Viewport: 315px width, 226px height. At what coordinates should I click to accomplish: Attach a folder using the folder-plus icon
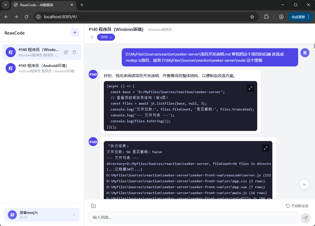[93, 206]
